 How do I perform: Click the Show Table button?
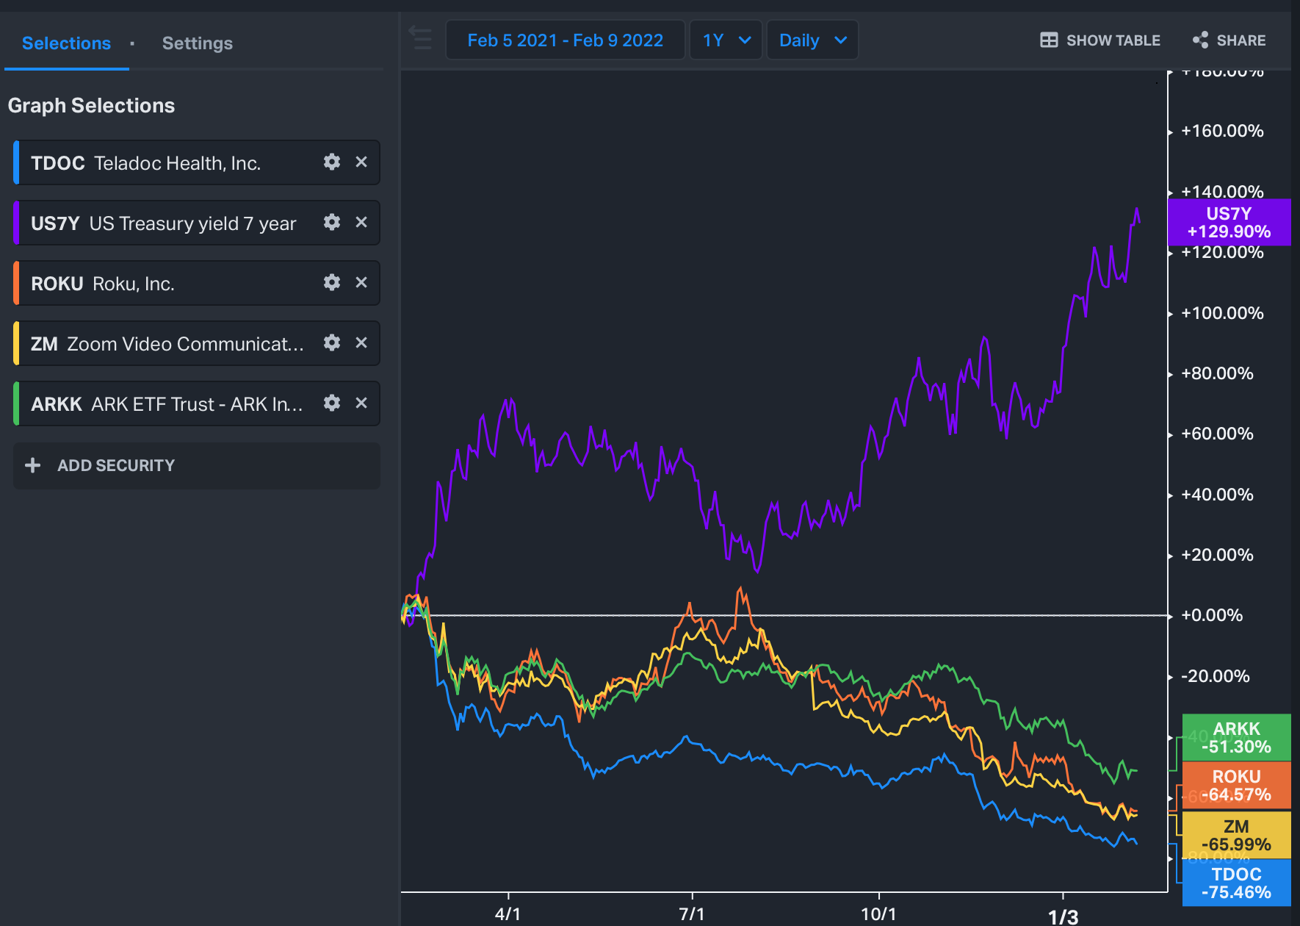[x=1100, y=40]
